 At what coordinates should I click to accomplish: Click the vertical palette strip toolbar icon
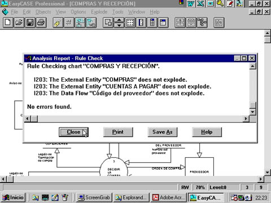[x=152, y=23]
